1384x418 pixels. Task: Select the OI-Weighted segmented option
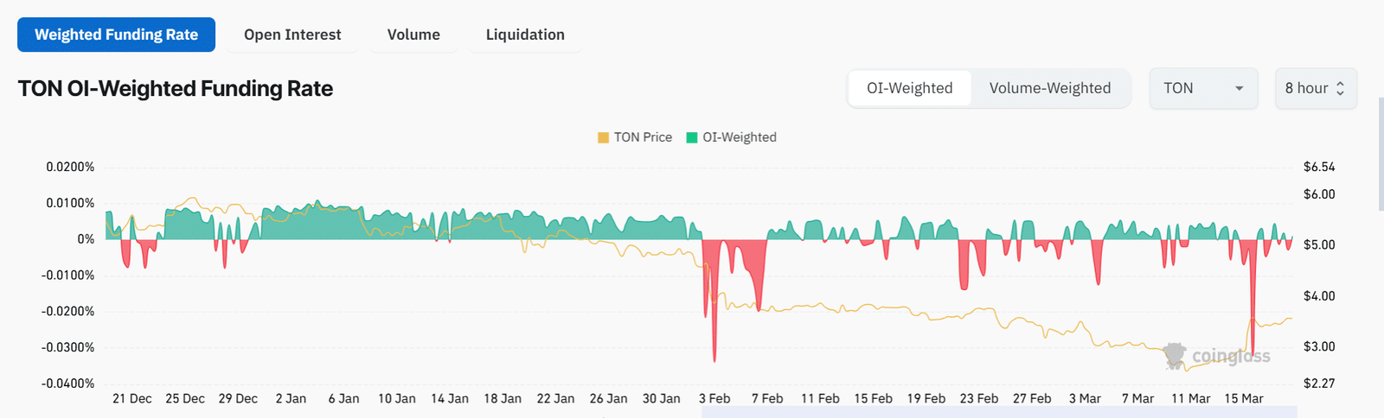tap(910, 89)
